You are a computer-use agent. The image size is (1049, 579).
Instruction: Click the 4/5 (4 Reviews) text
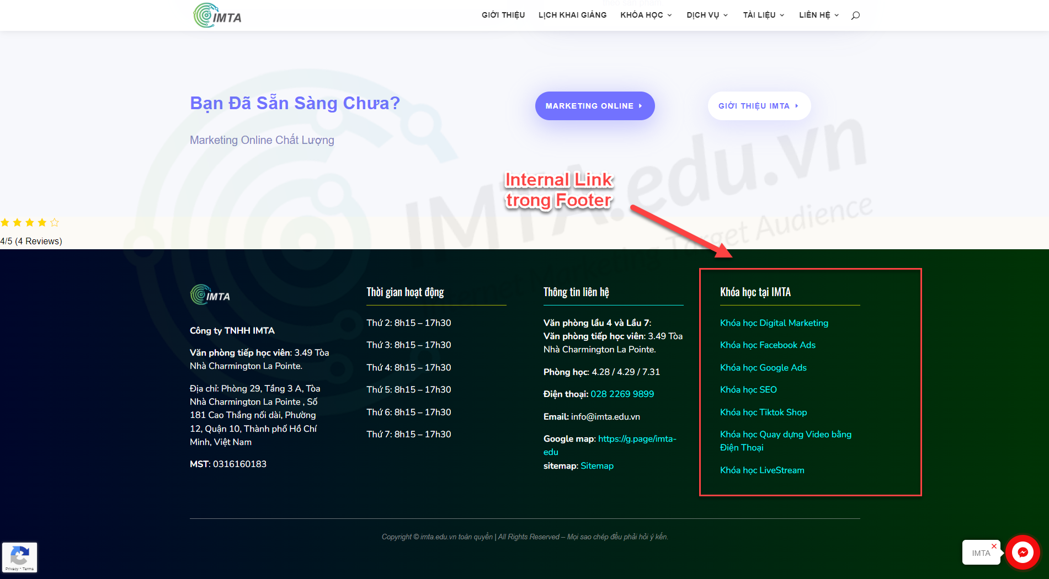click(x=31, y=241)
